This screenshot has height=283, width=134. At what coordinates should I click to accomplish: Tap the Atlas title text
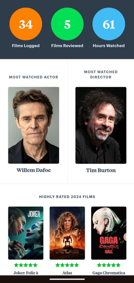[67, 273]
